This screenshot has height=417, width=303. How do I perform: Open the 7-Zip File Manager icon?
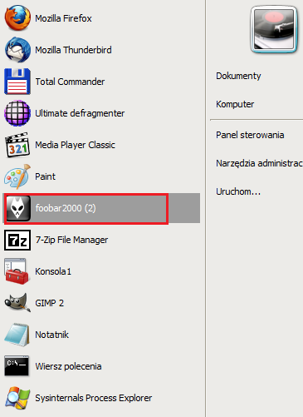pos(17,240)
